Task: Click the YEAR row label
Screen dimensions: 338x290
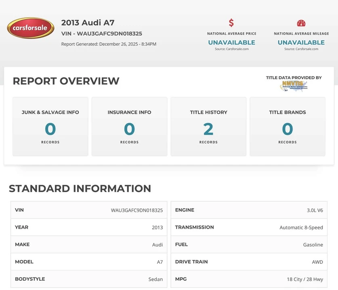Action: pyautogui.click(x=21, y=227)
